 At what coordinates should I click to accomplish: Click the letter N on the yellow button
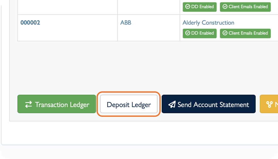point(276,105)
